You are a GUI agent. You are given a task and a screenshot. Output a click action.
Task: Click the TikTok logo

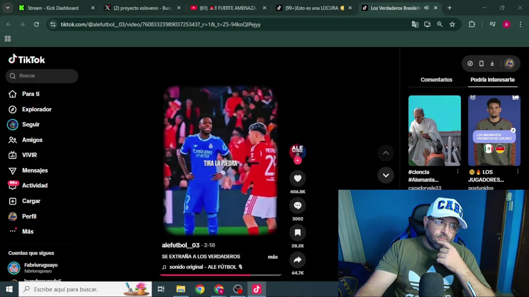[x=27, y=60]
